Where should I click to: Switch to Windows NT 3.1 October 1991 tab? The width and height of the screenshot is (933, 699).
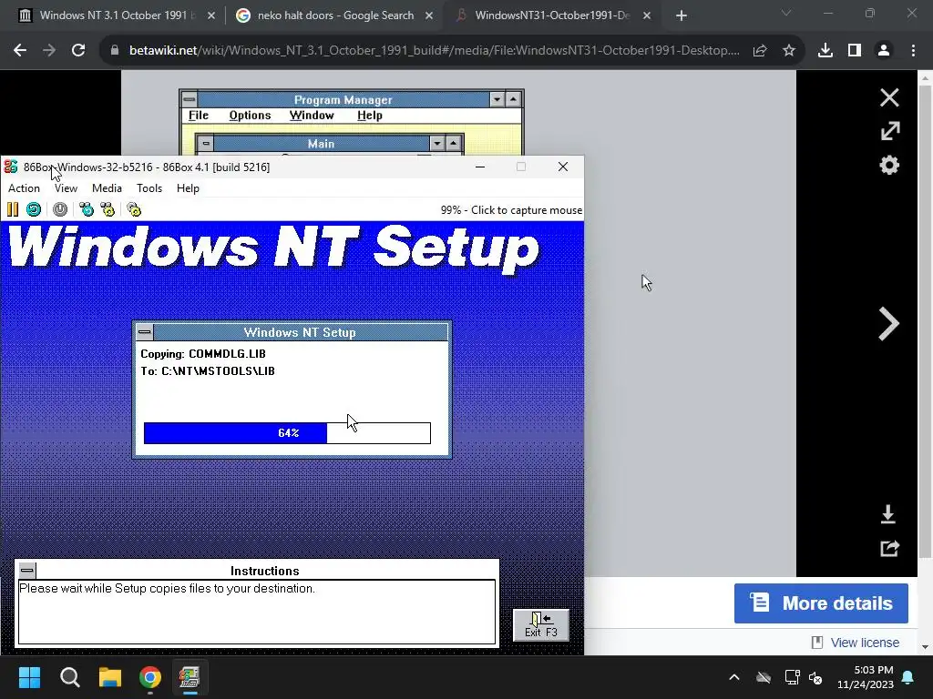tap(116, 15)
